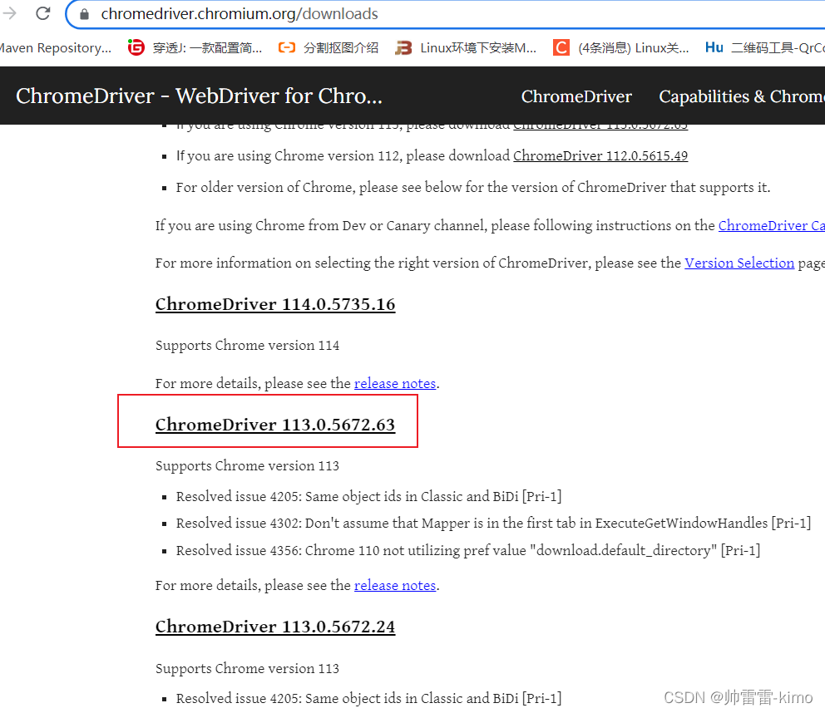This screenshot has width=825, height=713.
Task: Open the ChromeDriver nav menu item
Action: (576, 96)
